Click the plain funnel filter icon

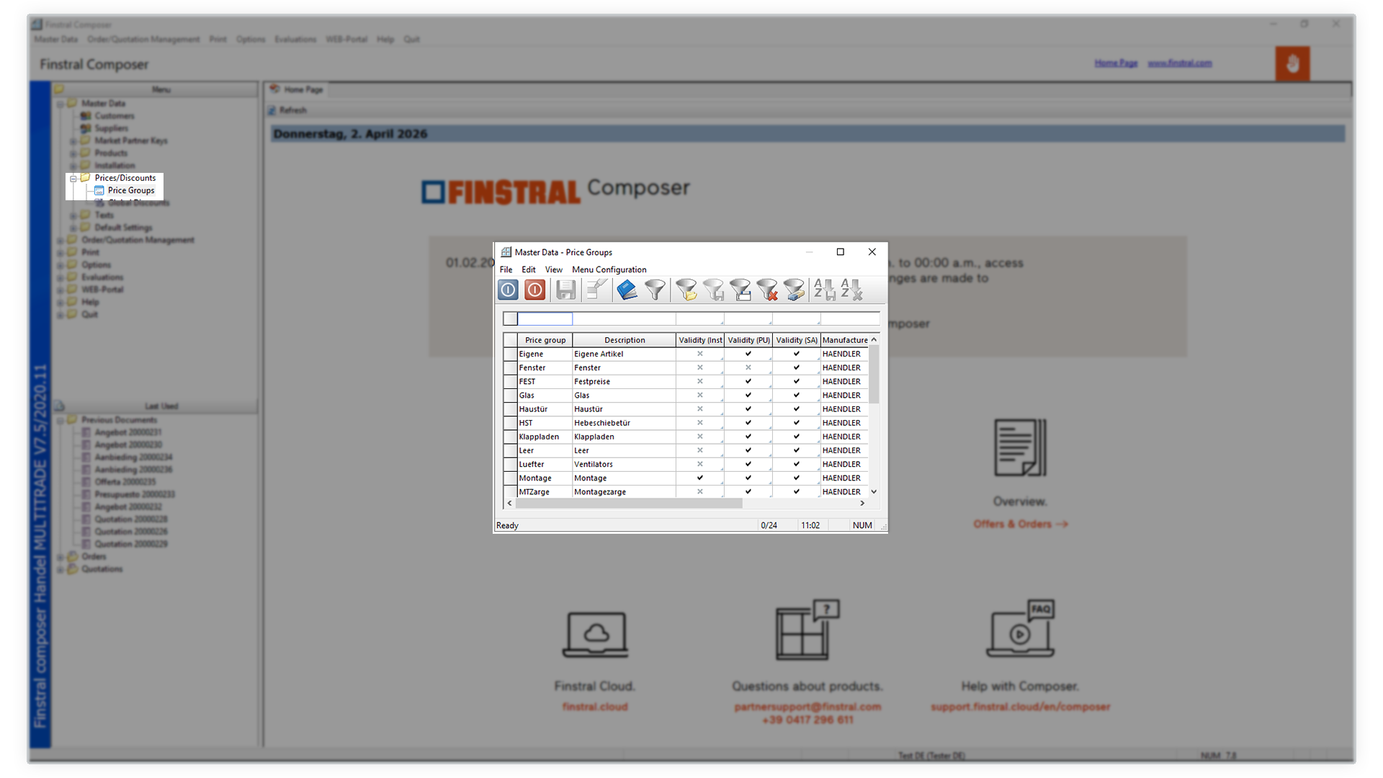[x=655, y=290]
